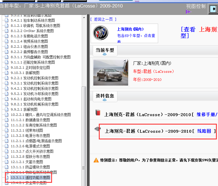Screen dimensions: 218x186
Task: Click the view control arrow icon
Action: (213, 9)
